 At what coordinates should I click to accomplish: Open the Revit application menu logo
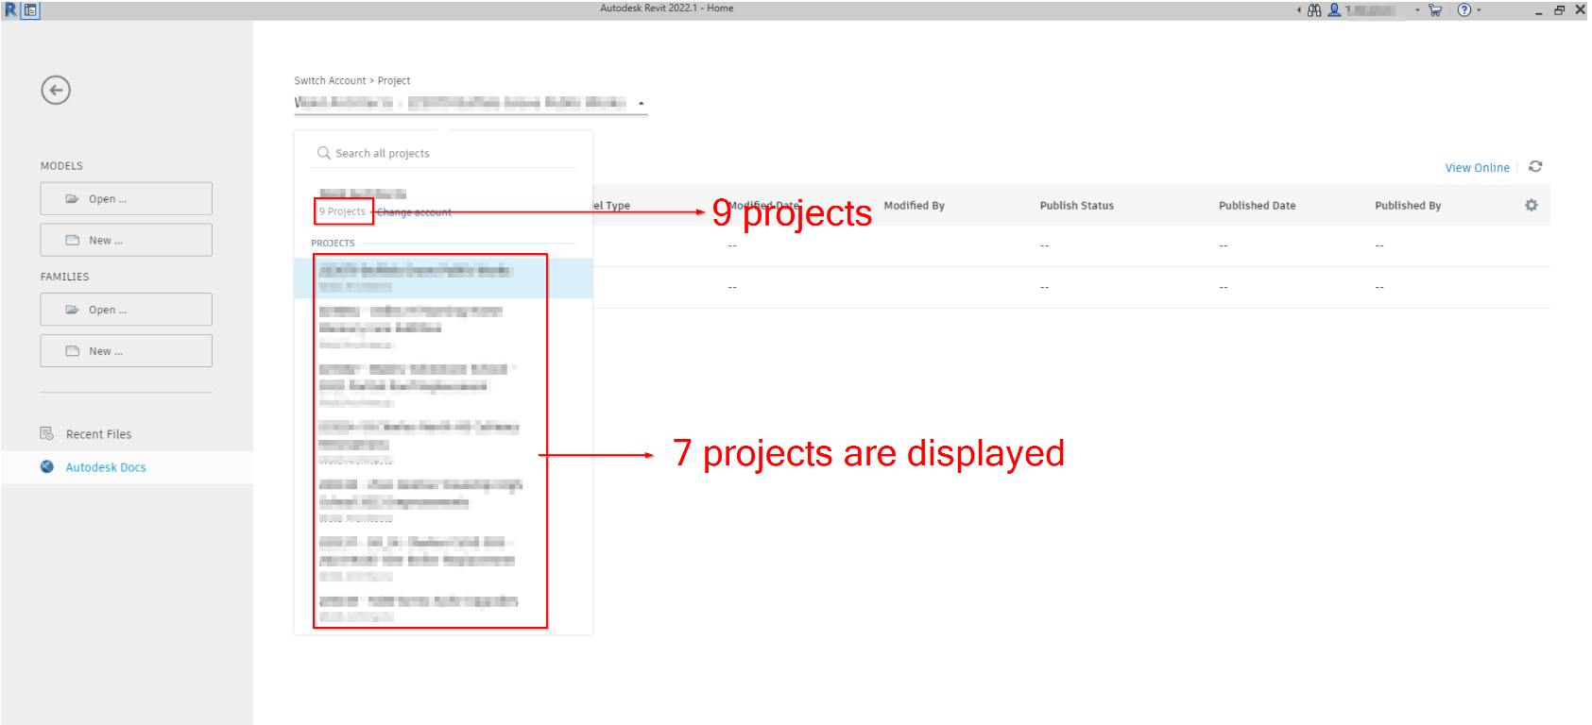pyautogui.click(x=10, y=9)
